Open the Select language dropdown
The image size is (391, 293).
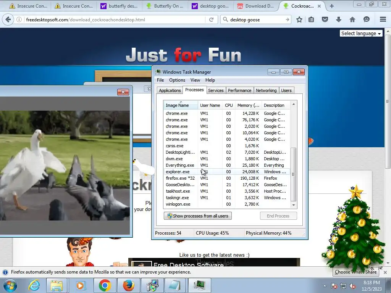point(361,34)
